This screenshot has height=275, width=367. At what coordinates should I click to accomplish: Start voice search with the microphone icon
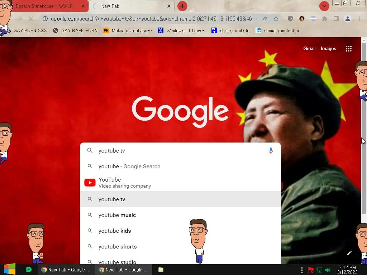(271, 151)
